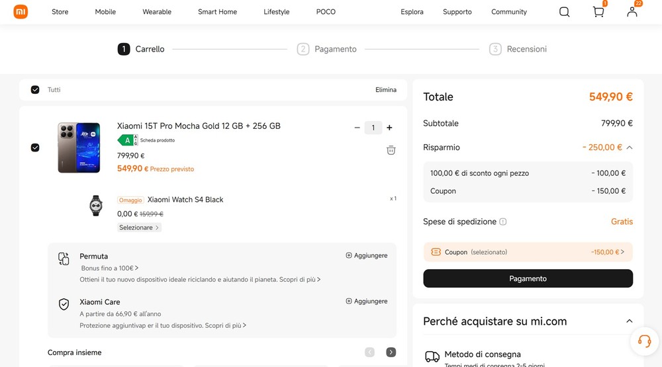Open the search magnifier icon
The height and width of the screenshot is (367, 662).
point(564,12)
